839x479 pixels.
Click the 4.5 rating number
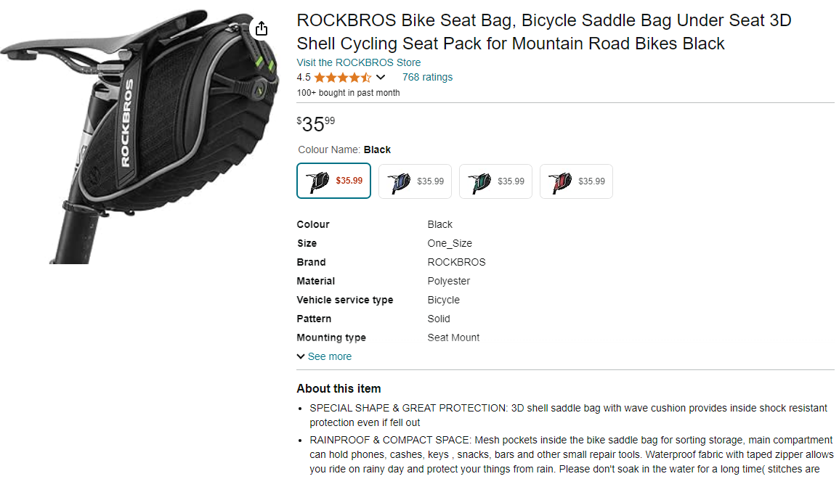(304, 78)
